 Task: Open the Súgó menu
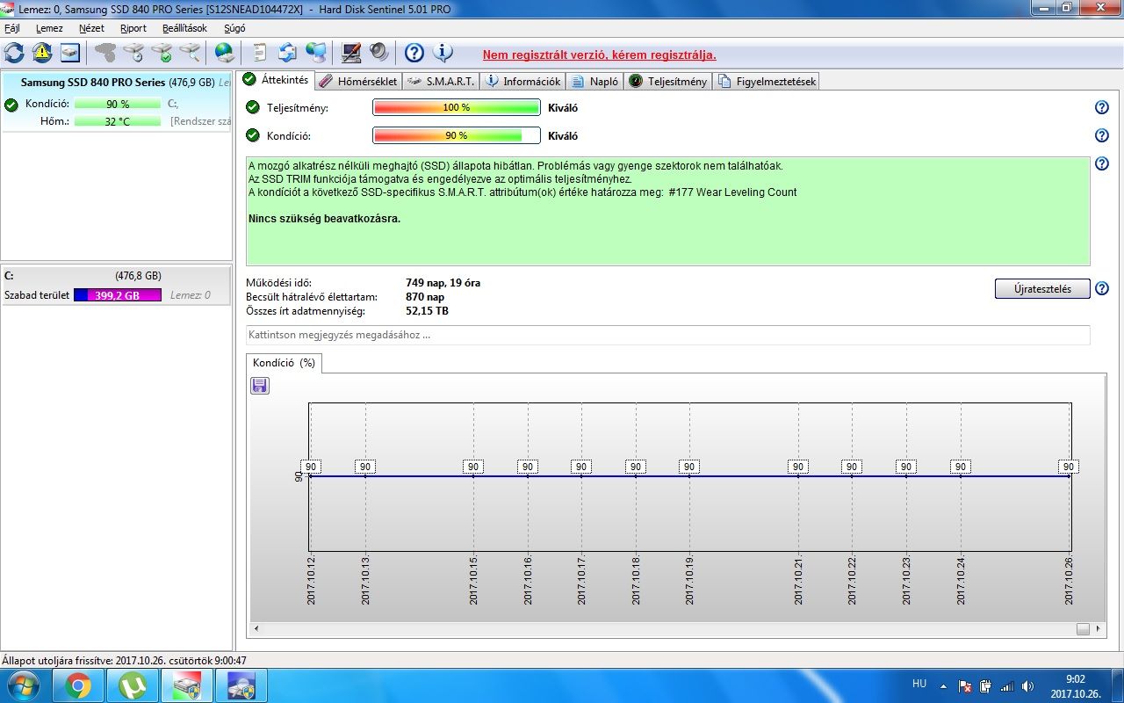(234, 28)
